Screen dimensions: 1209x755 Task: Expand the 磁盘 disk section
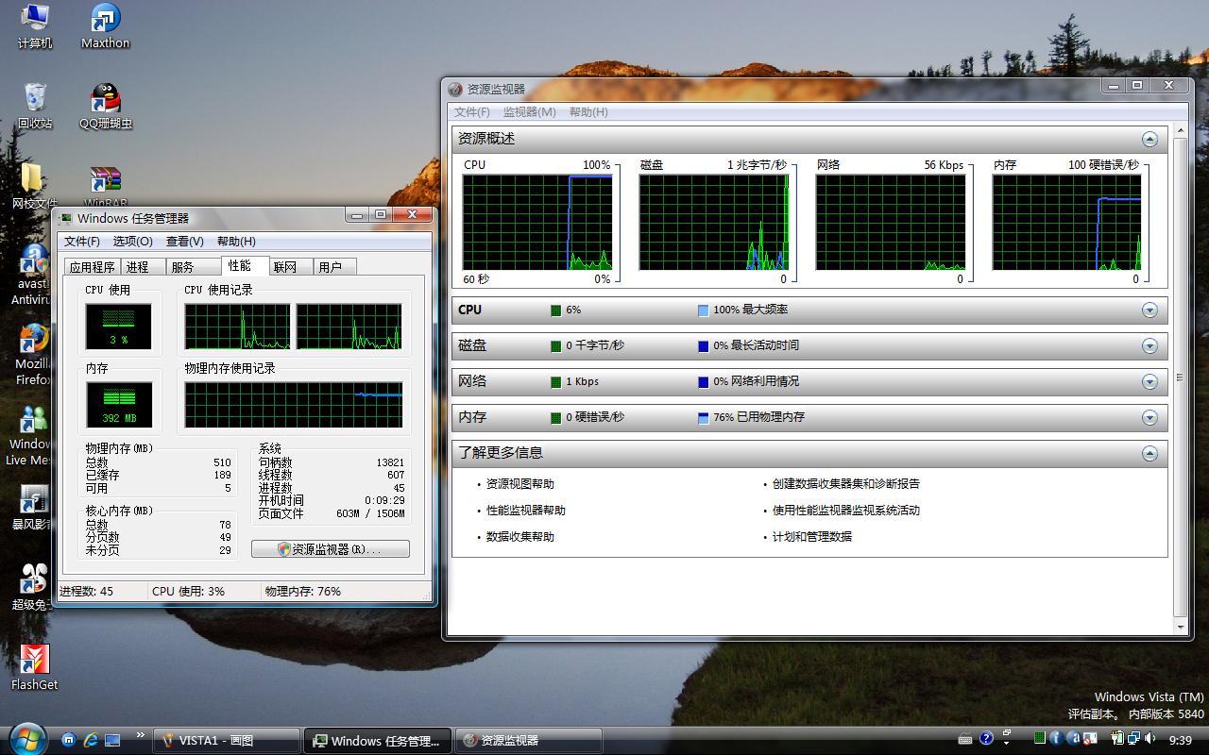coord(1149,346)
